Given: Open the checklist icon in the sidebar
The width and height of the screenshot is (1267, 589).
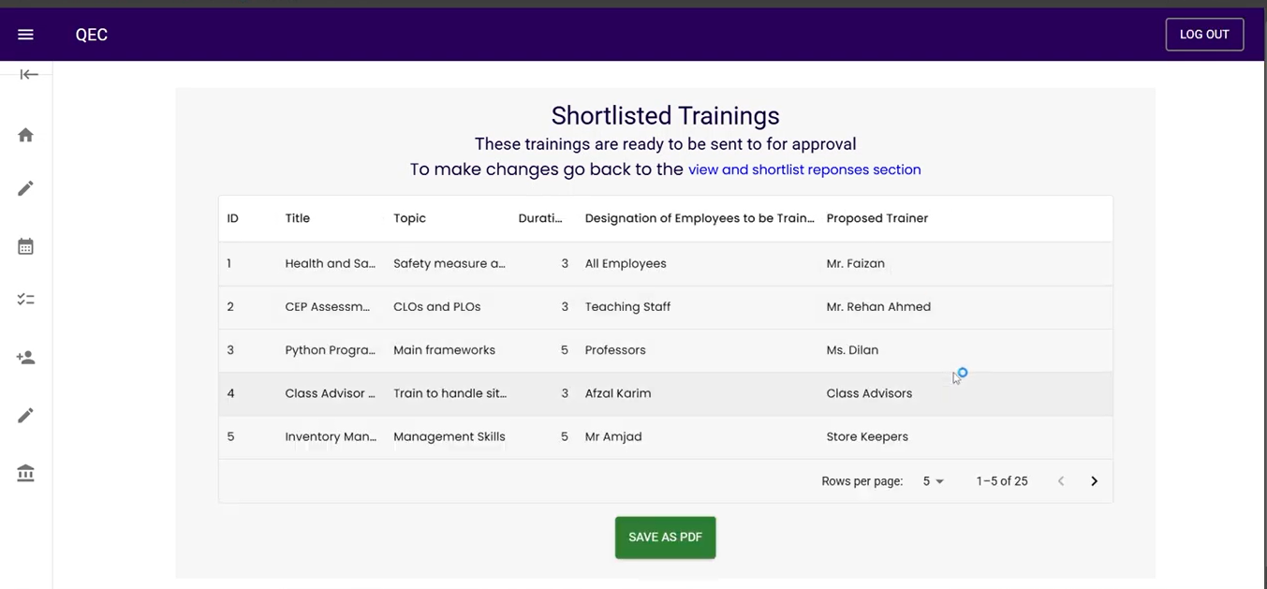Looking at the screenshot, I should [25, 300].
